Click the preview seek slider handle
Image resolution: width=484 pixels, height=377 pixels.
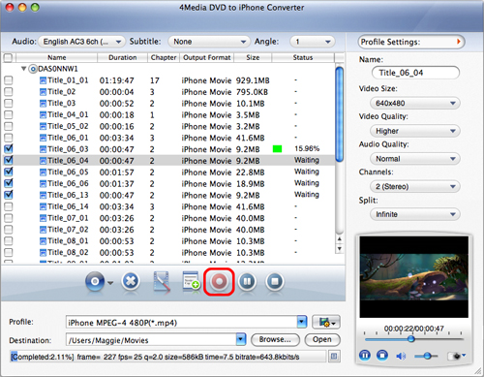coord(411,339)
